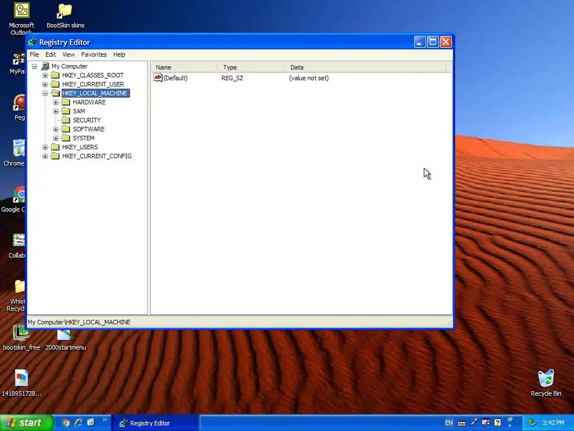The image size is (574, 431).
Task: Expand the SYSTEM key plus box
Action: (55, 138)
